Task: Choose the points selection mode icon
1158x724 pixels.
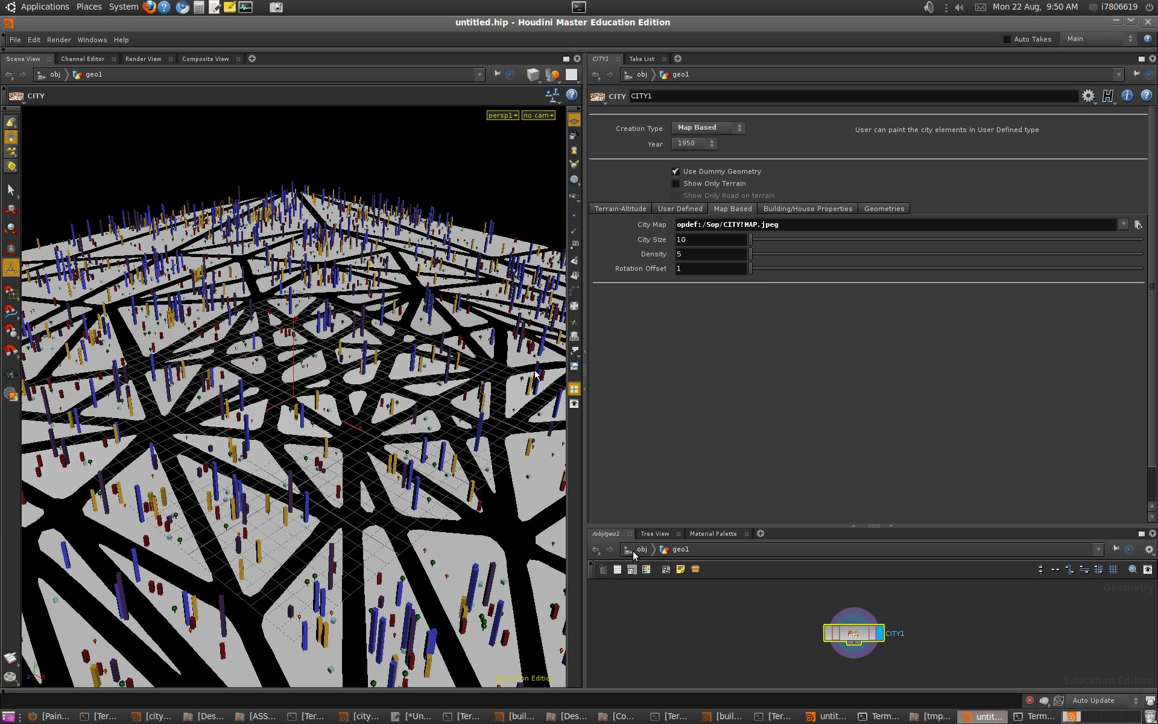Action: [11, 151]
